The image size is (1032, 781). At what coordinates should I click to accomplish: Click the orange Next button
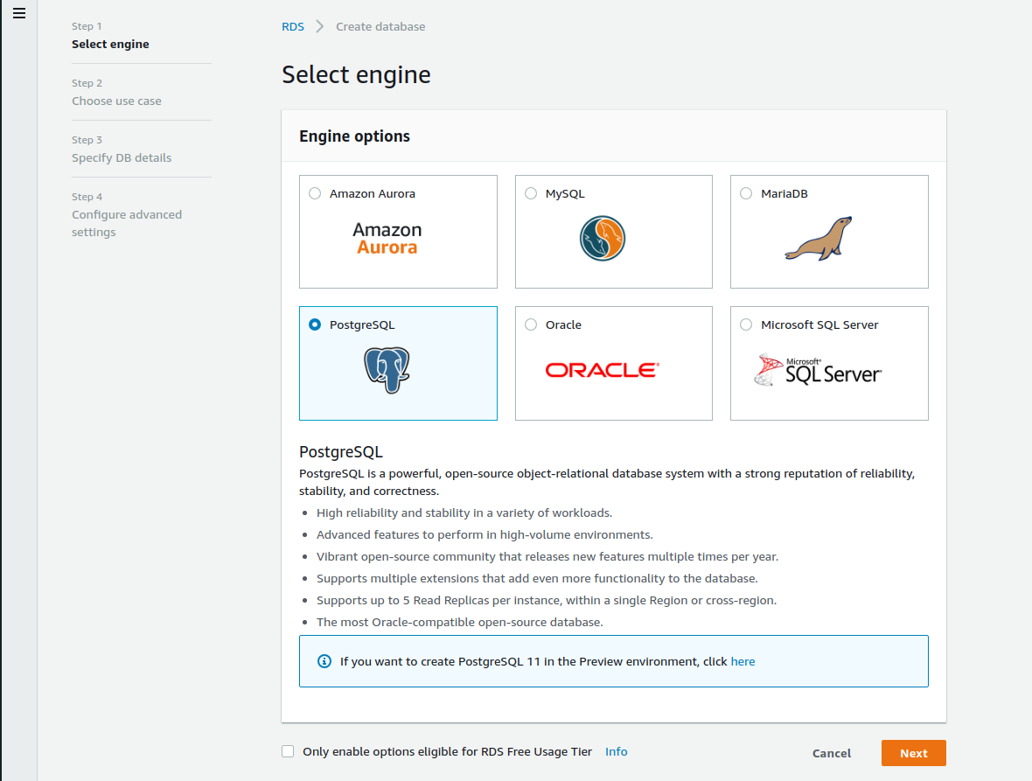pyautogui.click(x=914, y=753)
